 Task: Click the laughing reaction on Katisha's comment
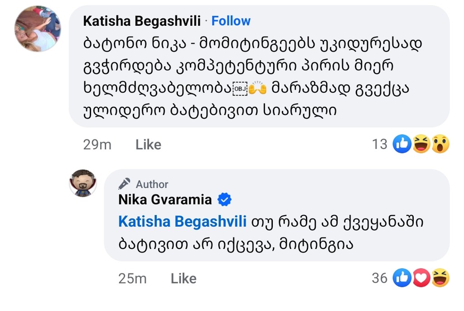pyautogui.click(x=421, y=144)
